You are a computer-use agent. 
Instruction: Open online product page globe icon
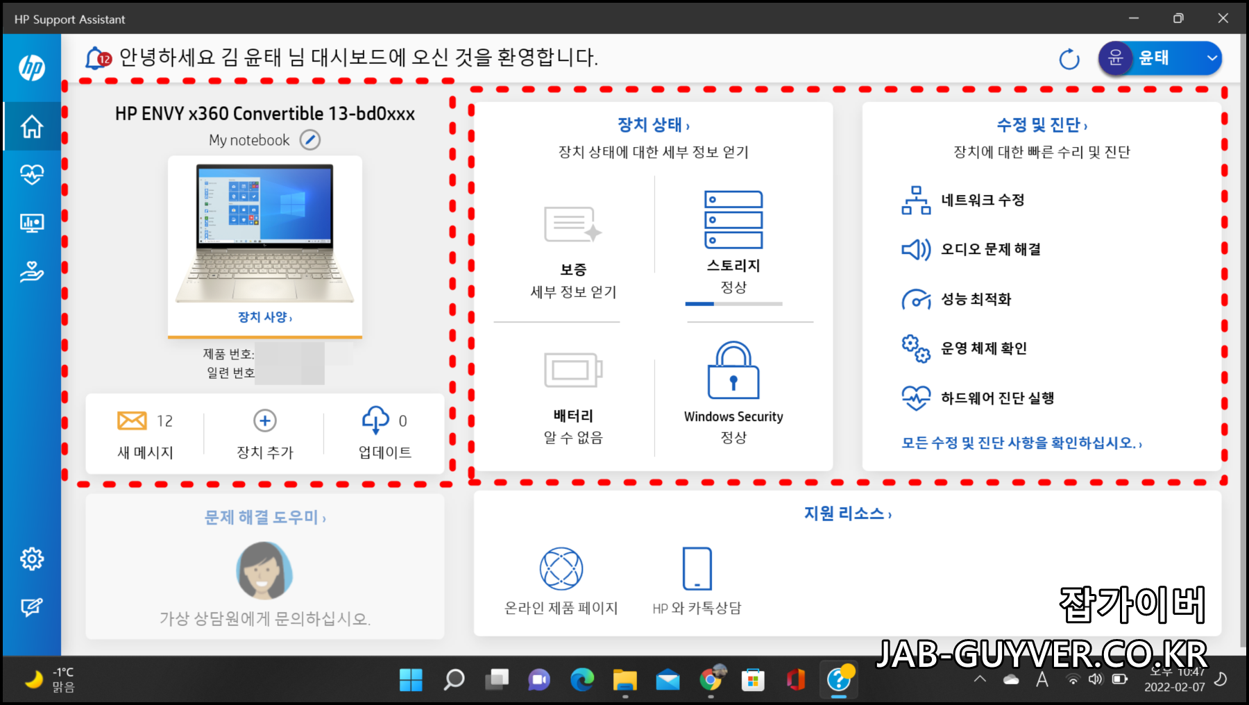561,569
